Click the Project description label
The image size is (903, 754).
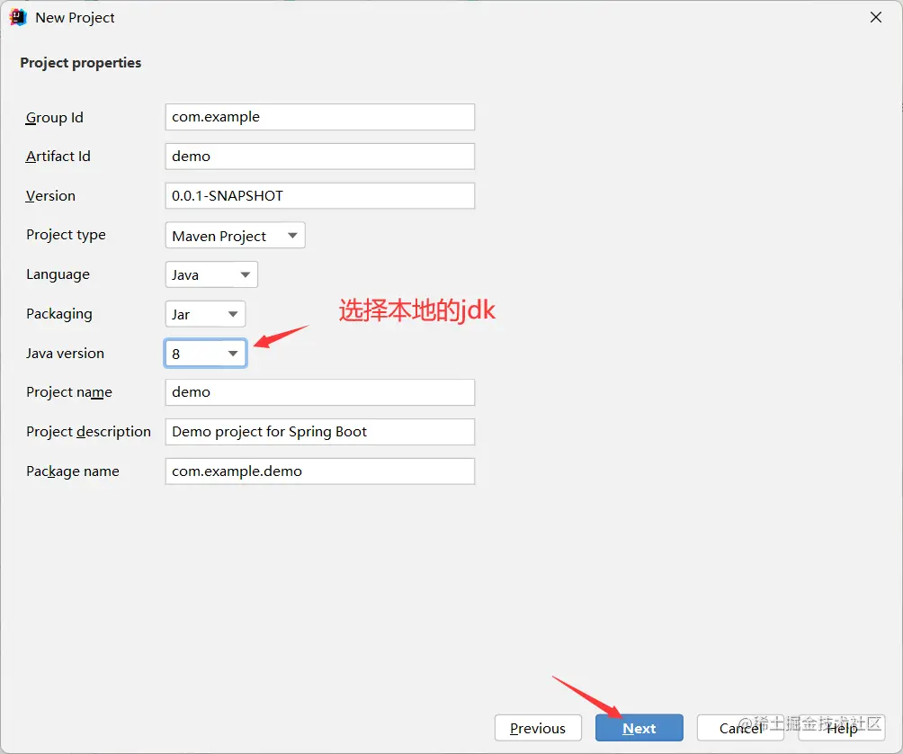coord(89,432)
